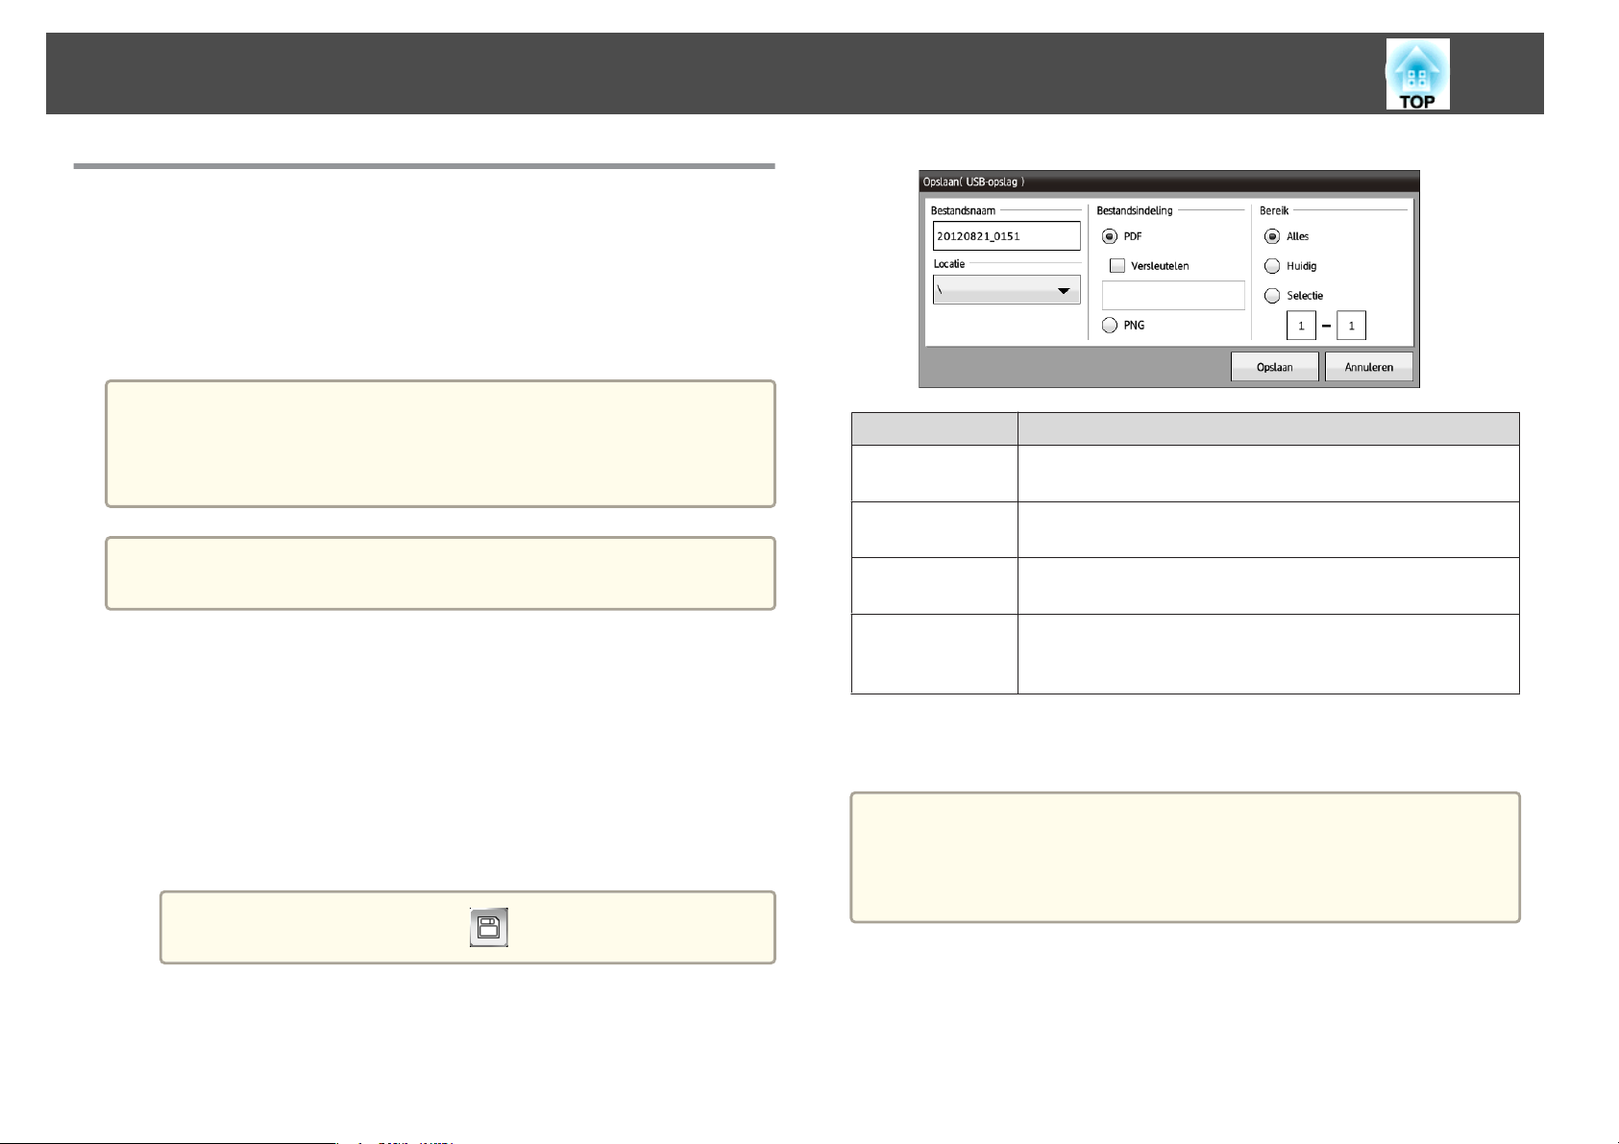Viewport: 1619px width, 1144px height.
Task: Click the TOP home icon
Action: coord(1417,74)
